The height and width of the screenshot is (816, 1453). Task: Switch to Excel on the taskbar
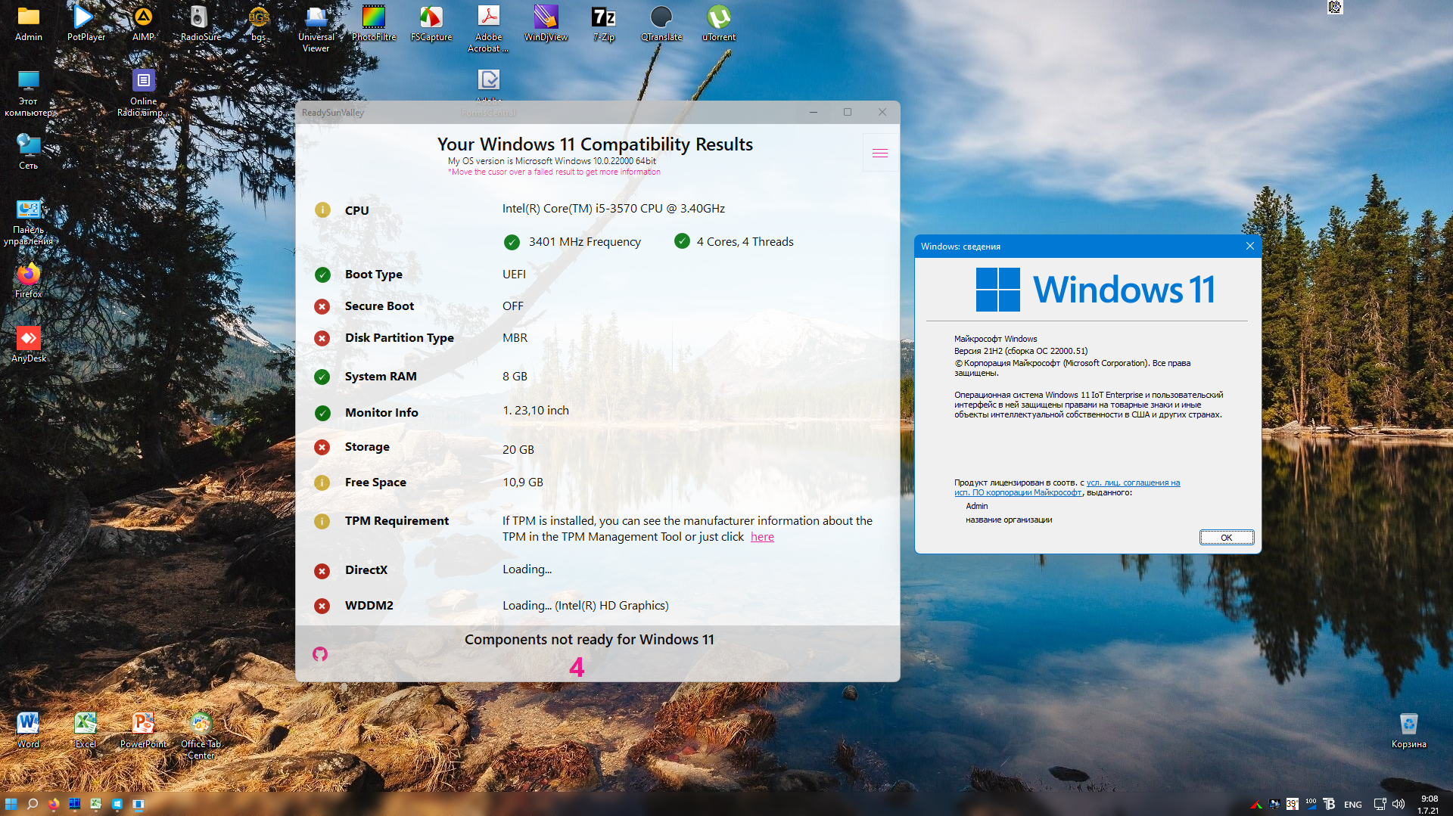pyautogui.click(x=96, y=804)
